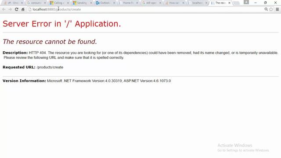Close the 'consum' tab
This screenshot has height=158, width=281.
(x=45, y=3)
